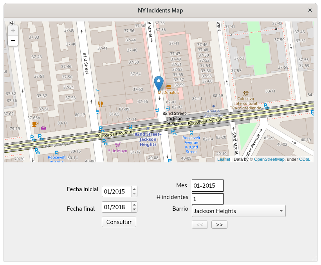Screen dimensions: 321x265
Task: Click the Consultar button
Action: pos(119,222)
